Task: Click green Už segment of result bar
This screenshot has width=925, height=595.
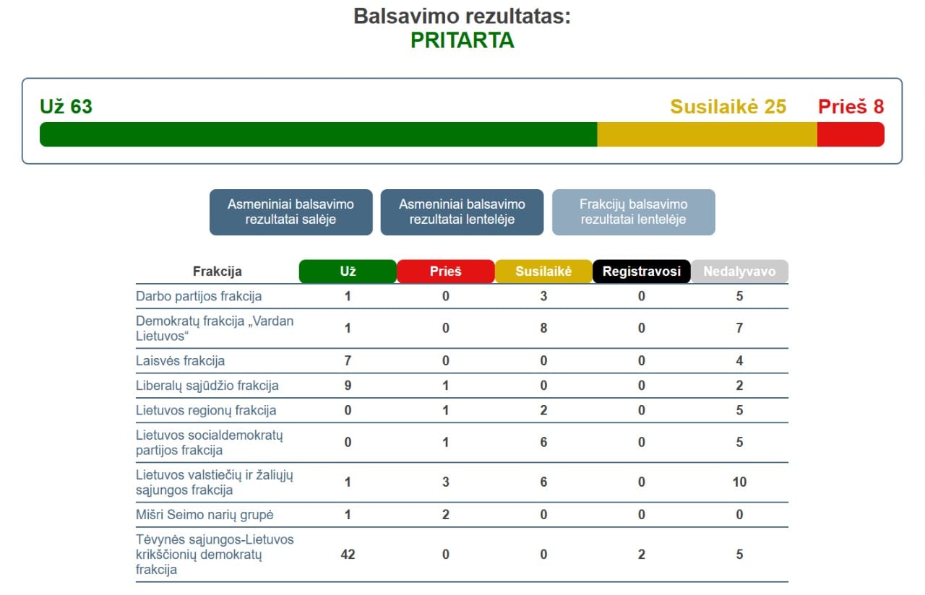Action: coord(319,134)
